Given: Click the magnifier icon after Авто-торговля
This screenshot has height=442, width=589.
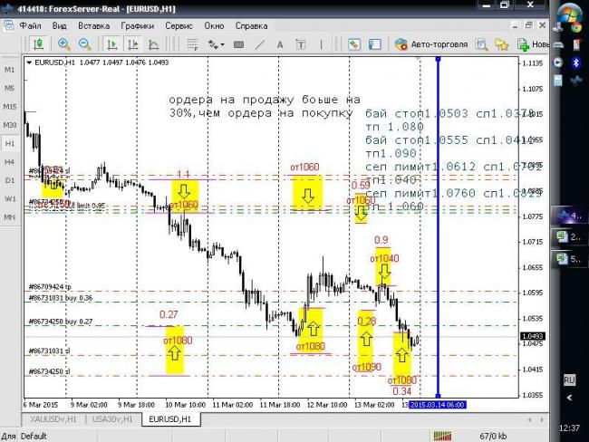Looking at the screenshot, I should click(481, 44).
